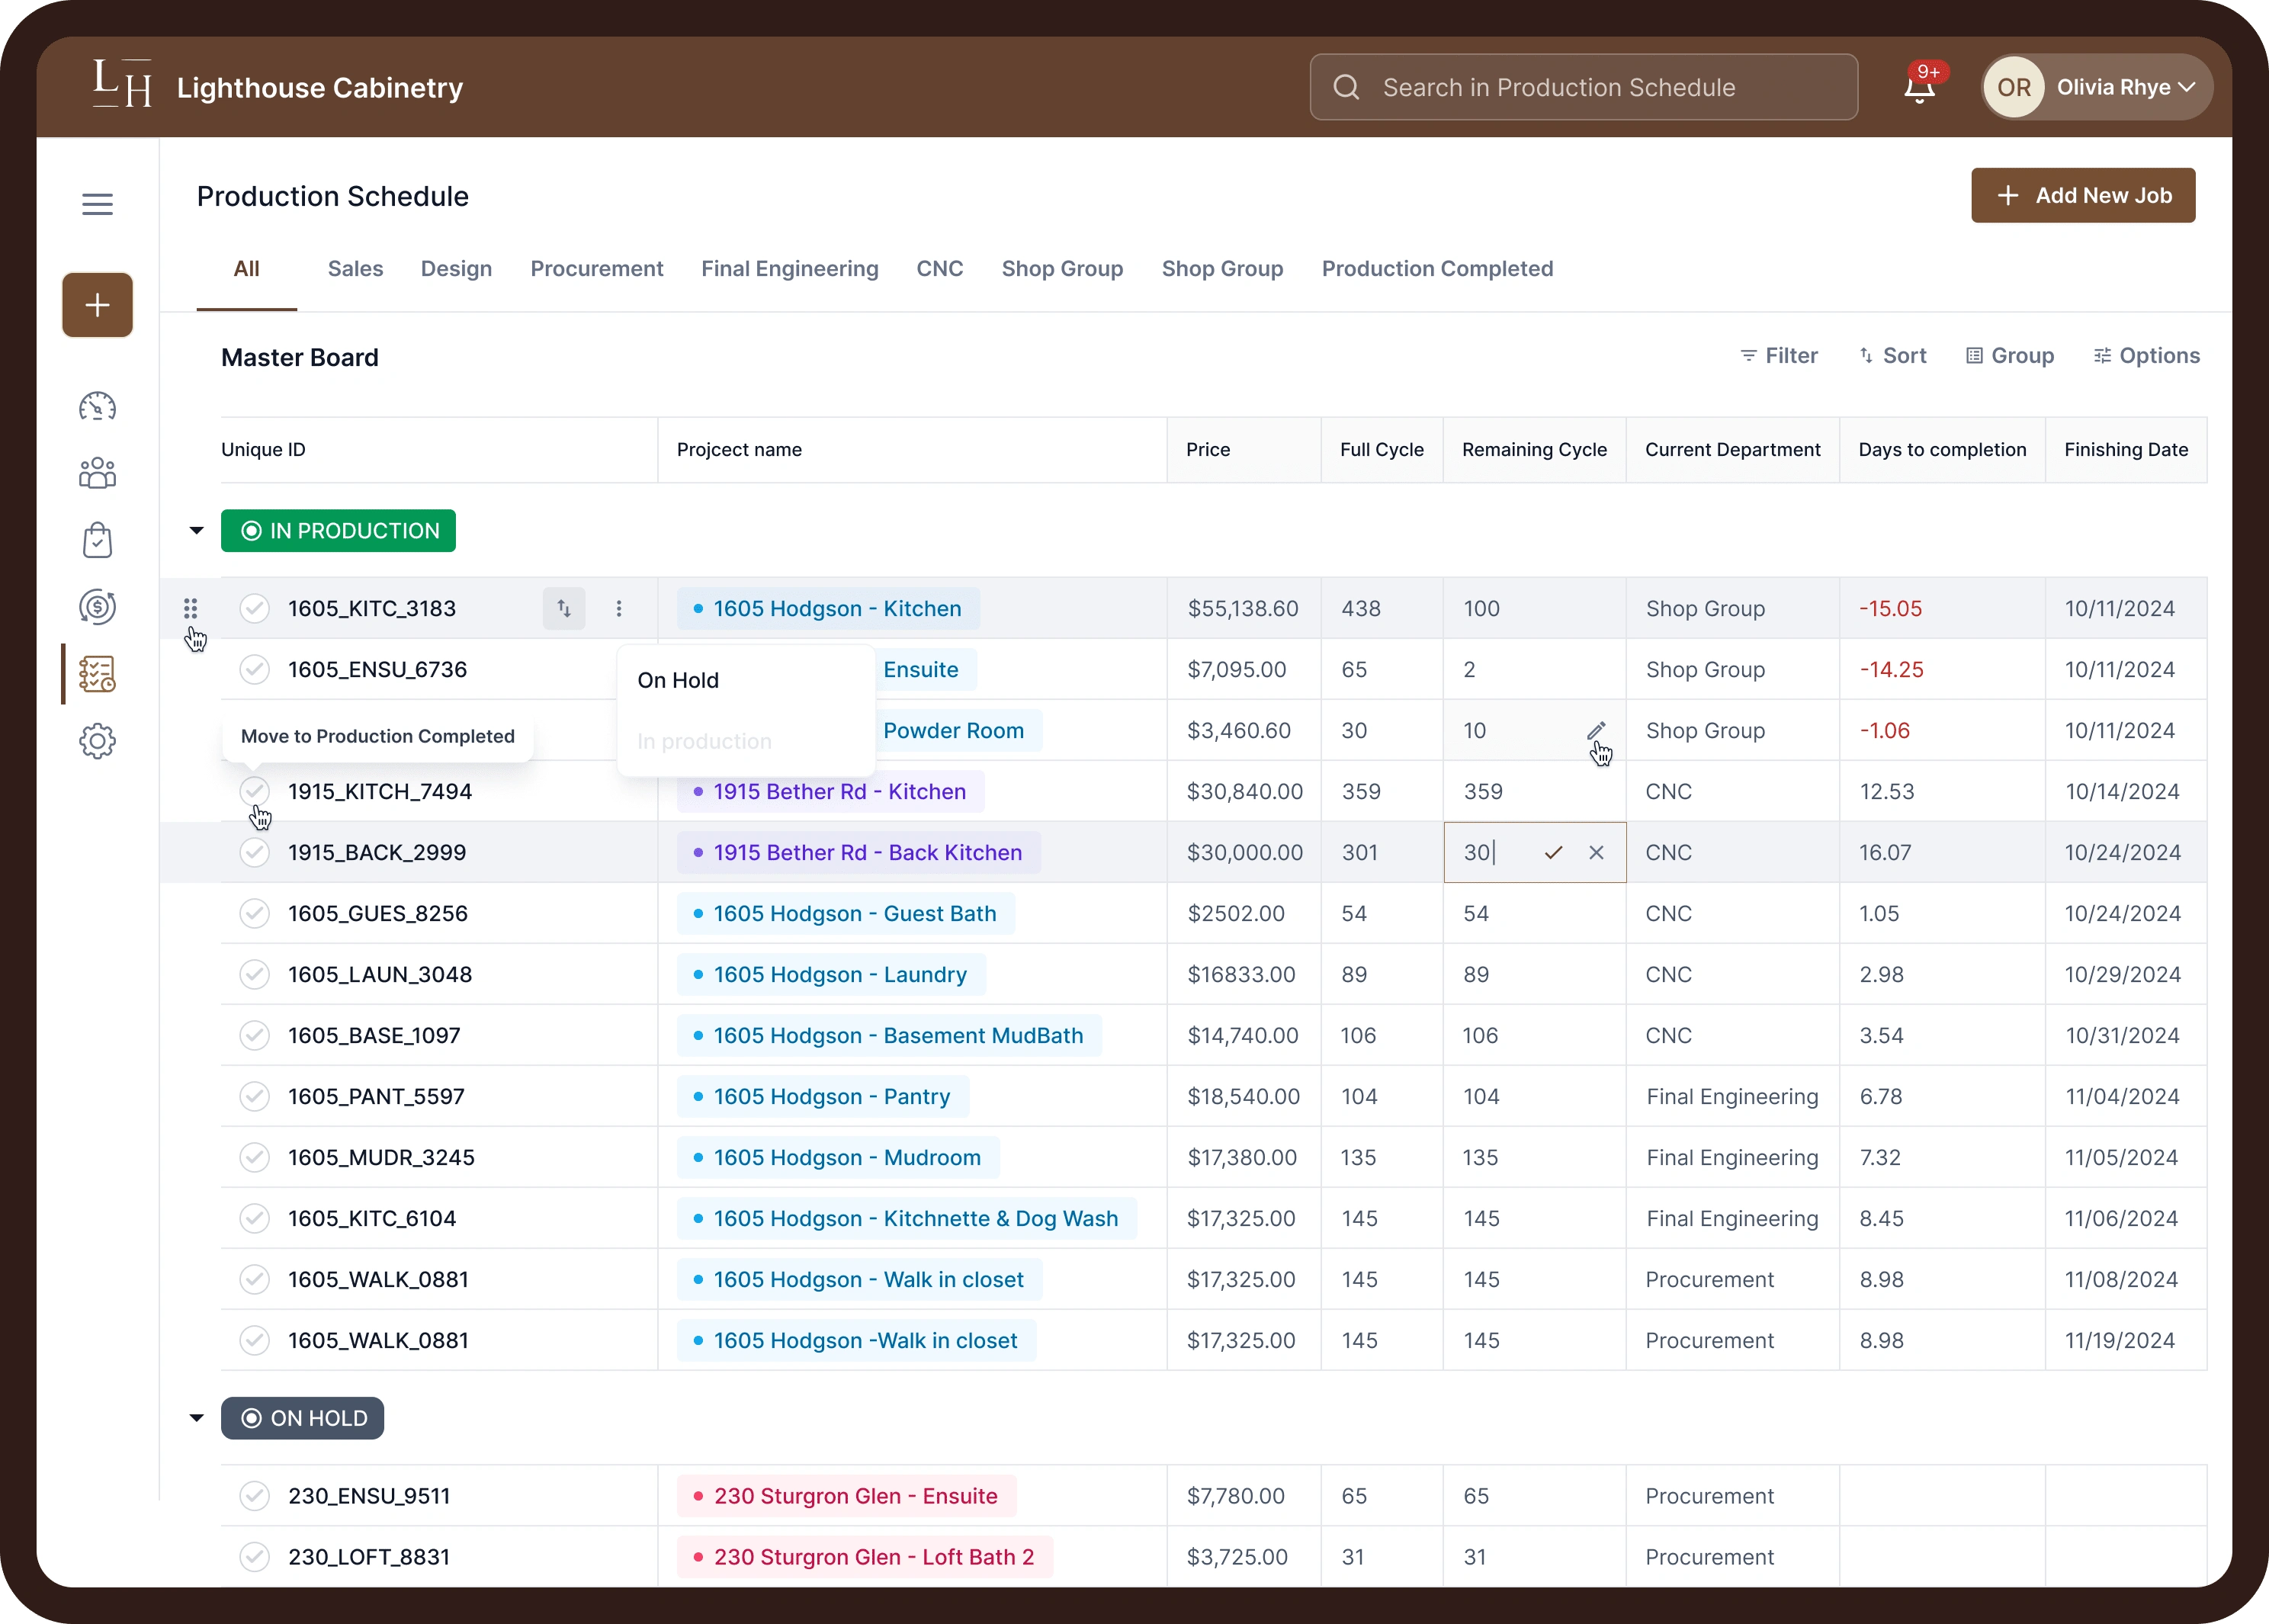
Task: Switch to the All tab
Action: pos(246,269)
